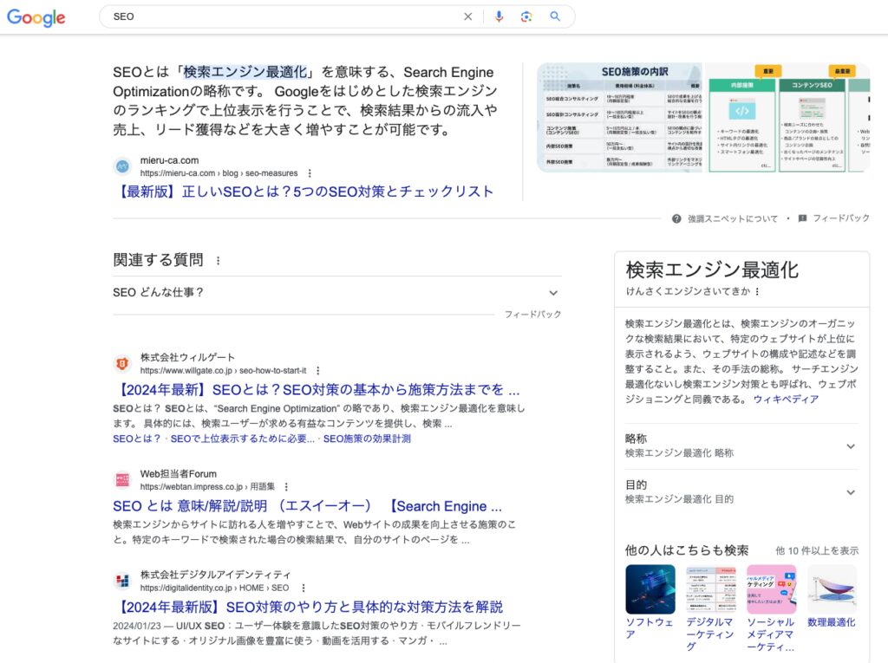Select the ソーシャルメディアマーケティング thumbnail
This screenshot has width=888, height=663.
771,589
